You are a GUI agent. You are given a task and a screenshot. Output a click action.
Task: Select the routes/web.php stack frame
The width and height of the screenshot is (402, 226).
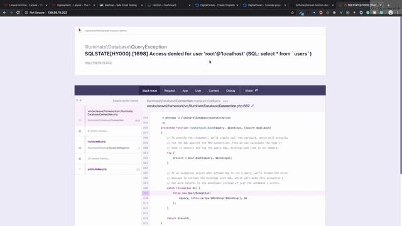[108, 145]
